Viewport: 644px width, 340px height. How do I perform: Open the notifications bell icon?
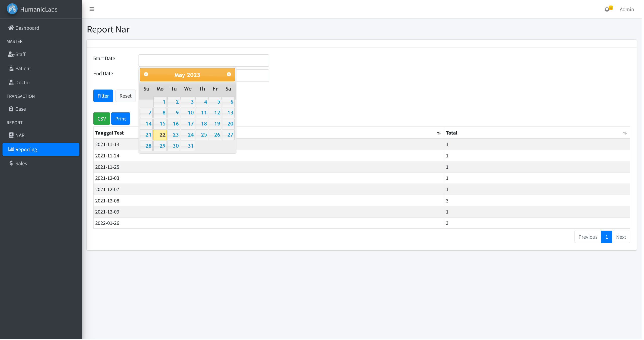(x=607, y=9)
